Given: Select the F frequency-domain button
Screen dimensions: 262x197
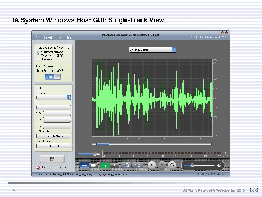Looking at the screenshot, I should [114, 166].
